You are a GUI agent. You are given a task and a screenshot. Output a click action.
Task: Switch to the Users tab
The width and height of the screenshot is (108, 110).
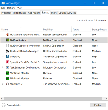[54, 13]
